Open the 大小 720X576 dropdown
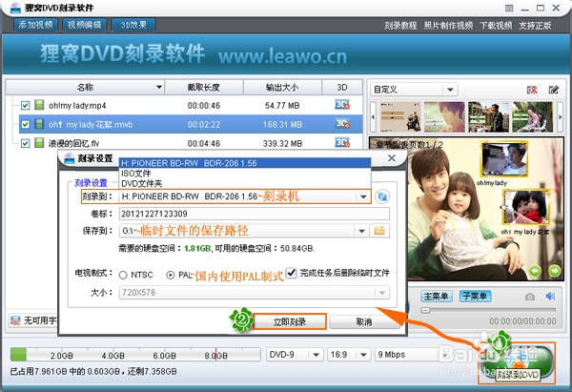 tap(382, 293)
